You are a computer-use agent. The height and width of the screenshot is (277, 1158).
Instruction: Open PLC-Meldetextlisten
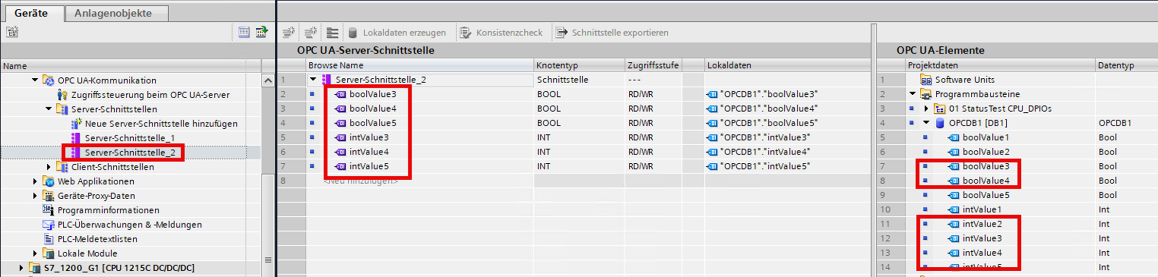(x=97, y=239)
